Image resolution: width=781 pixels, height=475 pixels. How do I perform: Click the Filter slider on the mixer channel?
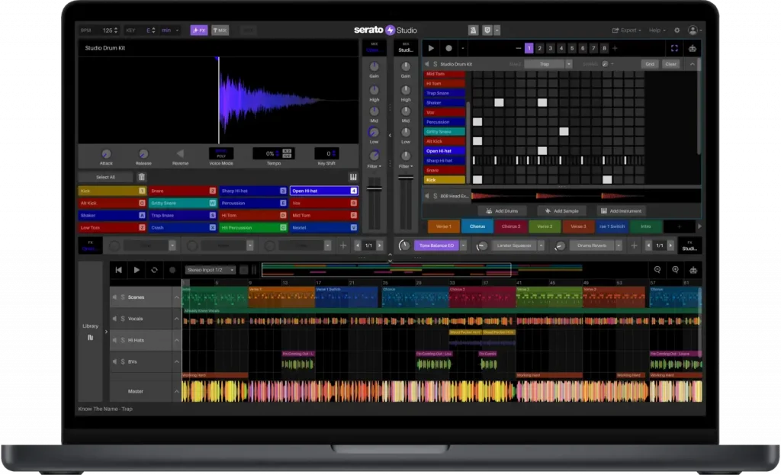374,164
